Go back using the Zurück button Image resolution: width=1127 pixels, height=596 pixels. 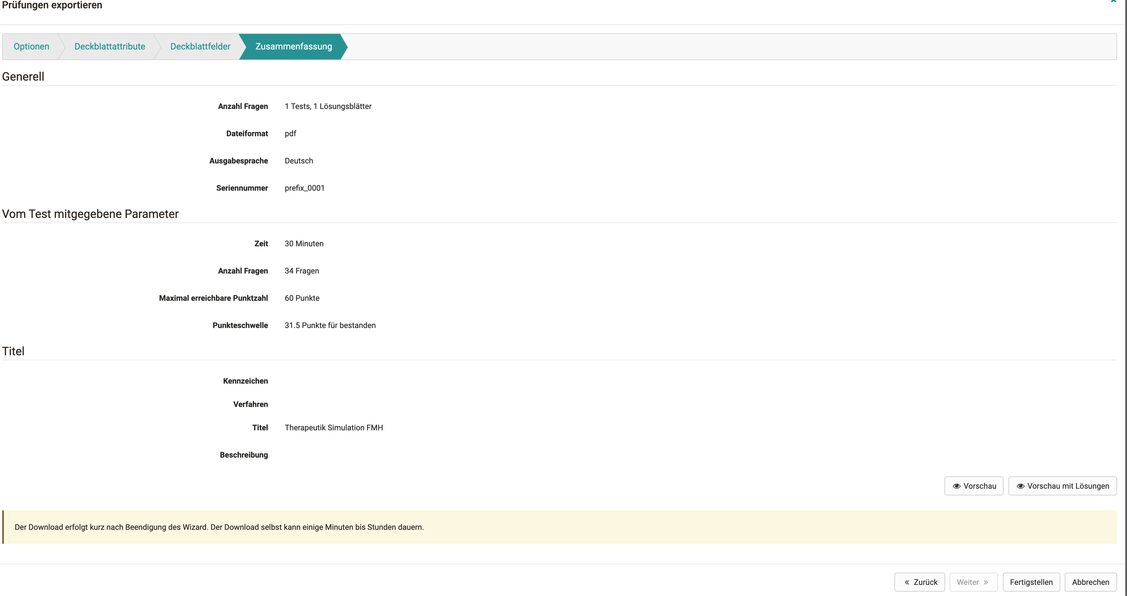[x=920, y=582]
